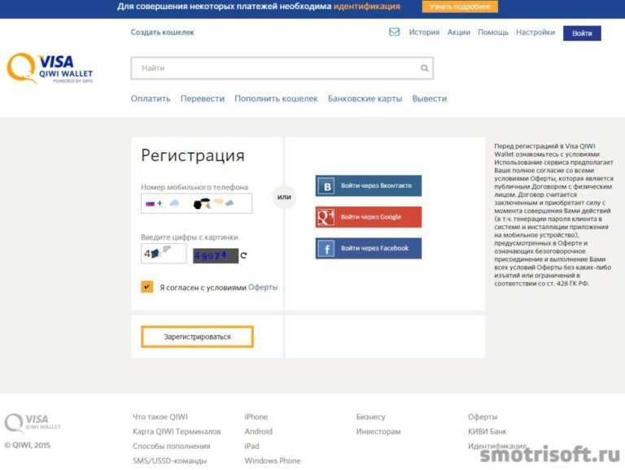The width and height of the screenshot is (625, 470).
Task: Follow the идентификация link in top banner
Action: coord(367,7)
